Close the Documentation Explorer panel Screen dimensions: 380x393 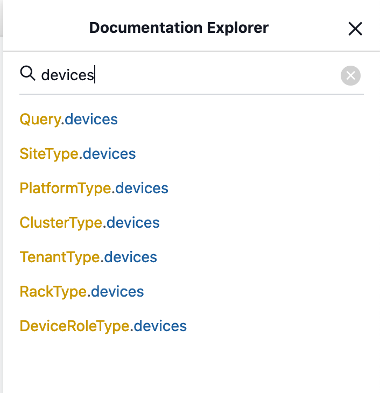coord(355,29)
